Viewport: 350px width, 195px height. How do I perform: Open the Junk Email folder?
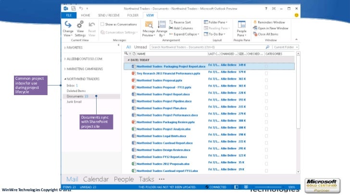(74, 102)
